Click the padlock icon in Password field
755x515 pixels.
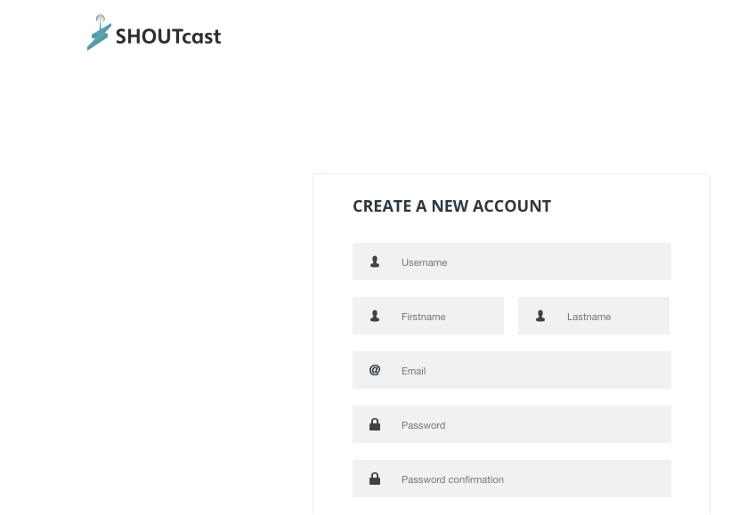coord(375,424)
